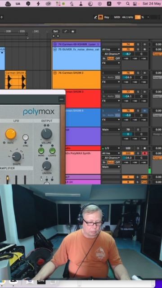Open the PolyMAX plugin three-dots menu
Screen dimensions: 162x288
tap(61, 99)
